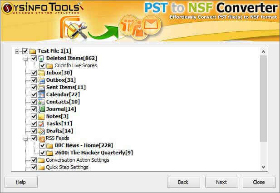
Task: Open the Help button
Action: [21, 182]
